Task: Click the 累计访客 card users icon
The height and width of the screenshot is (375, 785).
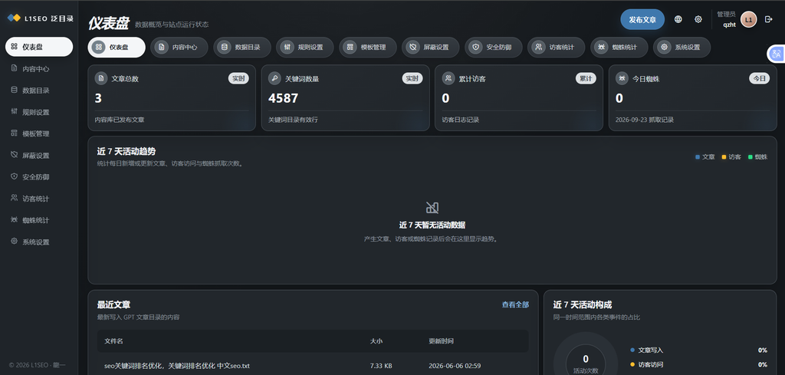Action: coord(448,79)
